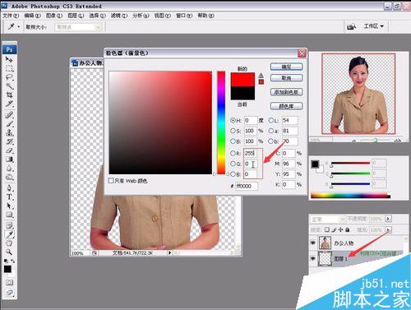This screenshot has width=411, height=310.
Task: Select the Eraser tool
Action: coord(9,150)
